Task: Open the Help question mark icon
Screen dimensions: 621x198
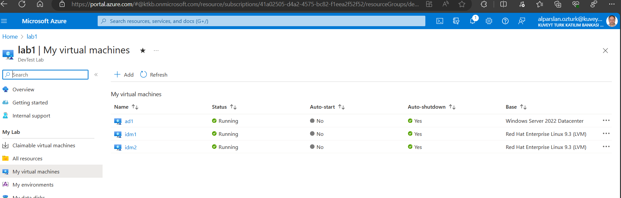Action: 505,21
